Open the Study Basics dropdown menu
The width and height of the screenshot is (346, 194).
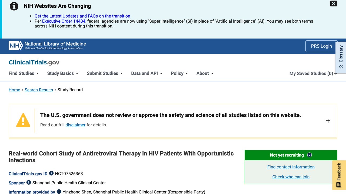[63, 73]
